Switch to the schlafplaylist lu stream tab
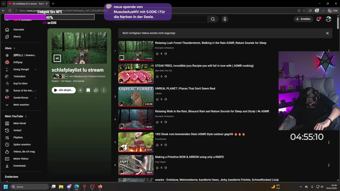Screen dimensions: 340x191 point(28,4)
